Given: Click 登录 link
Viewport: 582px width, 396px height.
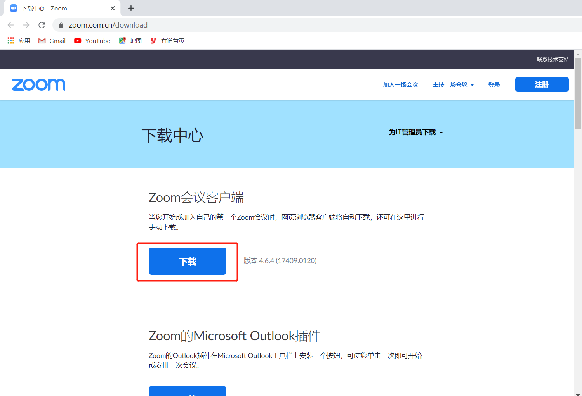Looking at the screenshot, I should pyautogui.click(x=494, y=84).
